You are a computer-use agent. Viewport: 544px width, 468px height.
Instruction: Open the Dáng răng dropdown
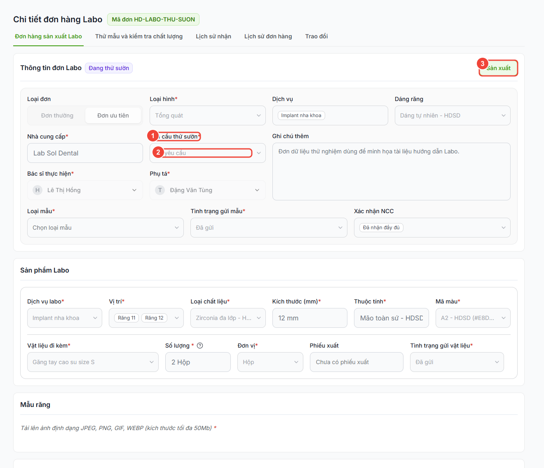click(x=453, y=115)
